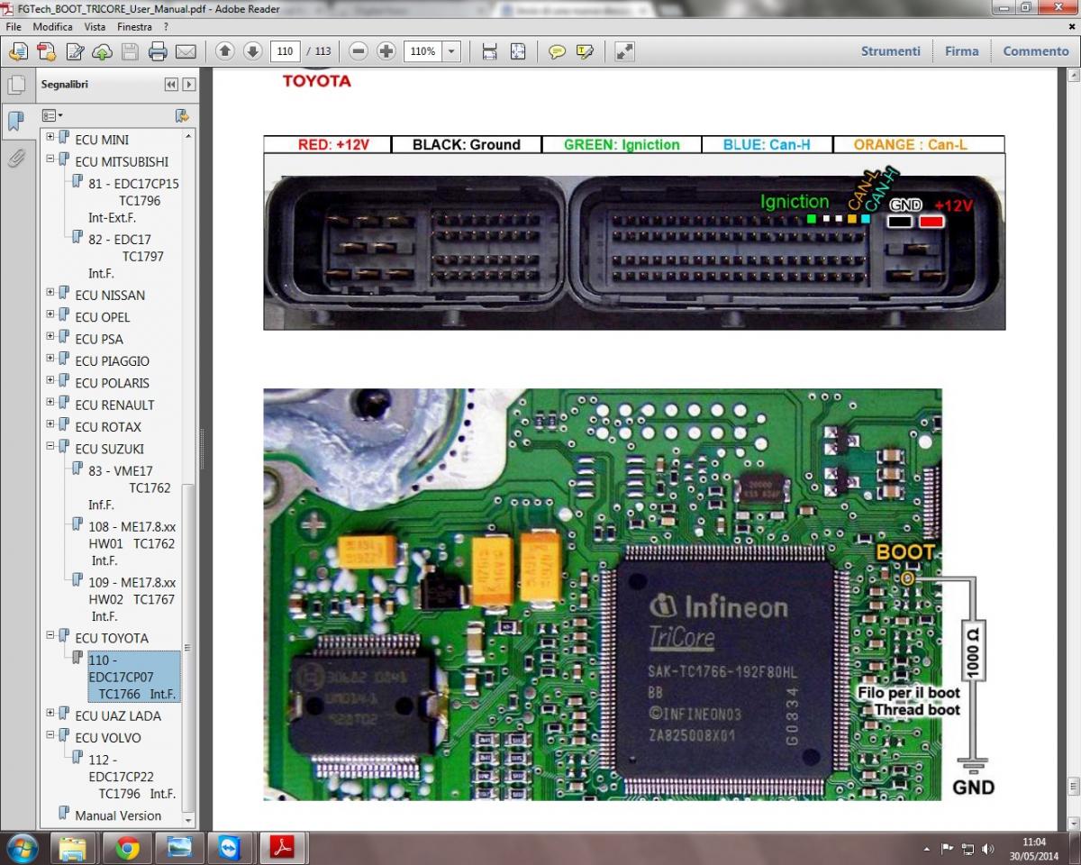Image resolution: width=1081 pixels, height=865 pixels.
Task: Launch Google Chrome from the taskbar
Action: [127, 848]
